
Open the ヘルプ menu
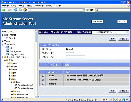[x=57, y=6]
